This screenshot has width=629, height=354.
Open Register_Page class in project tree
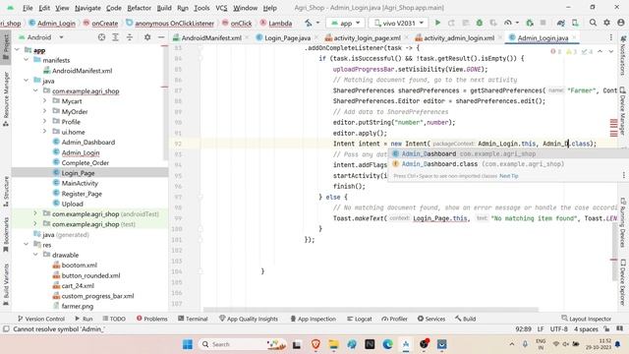[82, 194]
